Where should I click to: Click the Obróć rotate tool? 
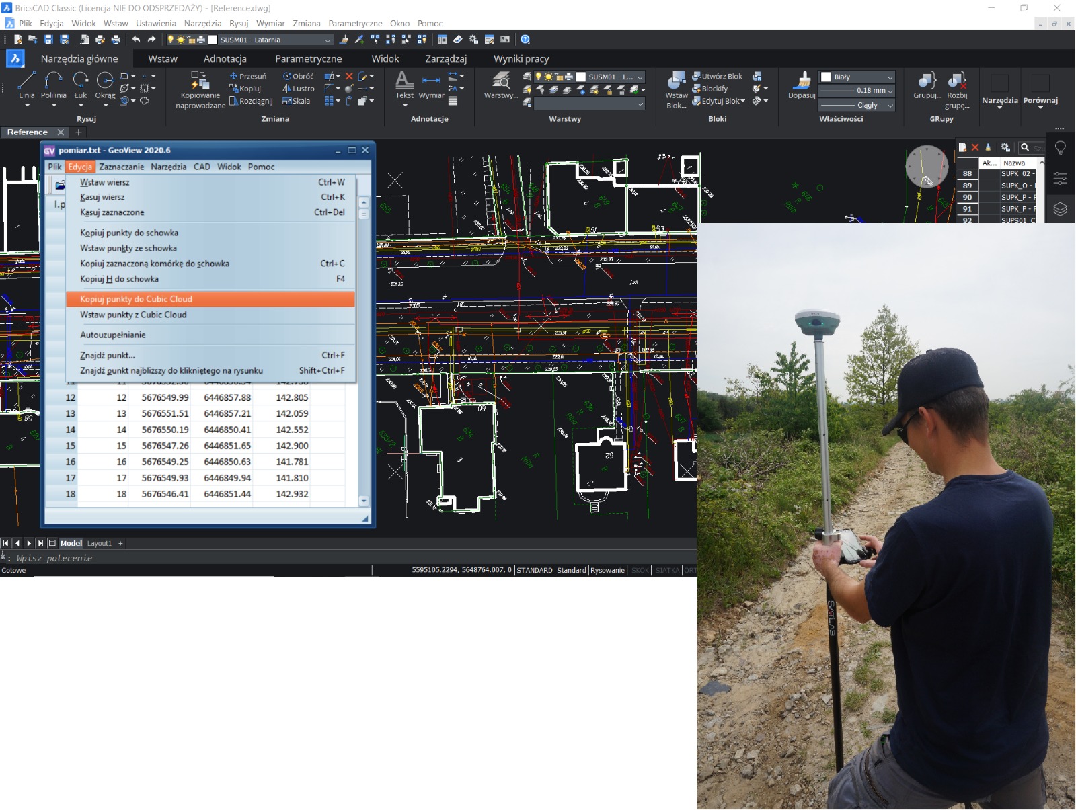pyautogui.click(x=298, y=77)
